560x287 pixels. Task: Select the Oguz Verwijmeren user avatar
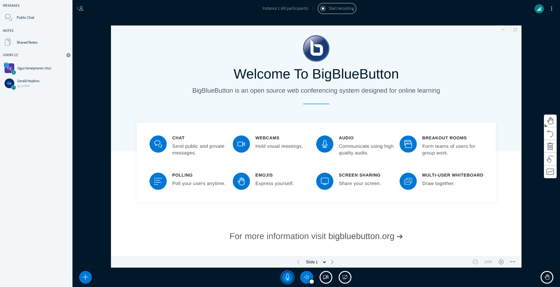point(9,68)
